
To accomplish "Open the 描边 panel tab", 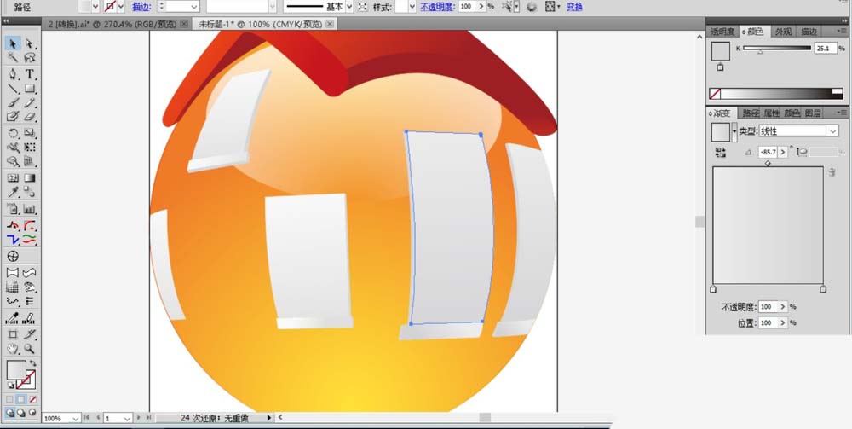I will 808,32.
